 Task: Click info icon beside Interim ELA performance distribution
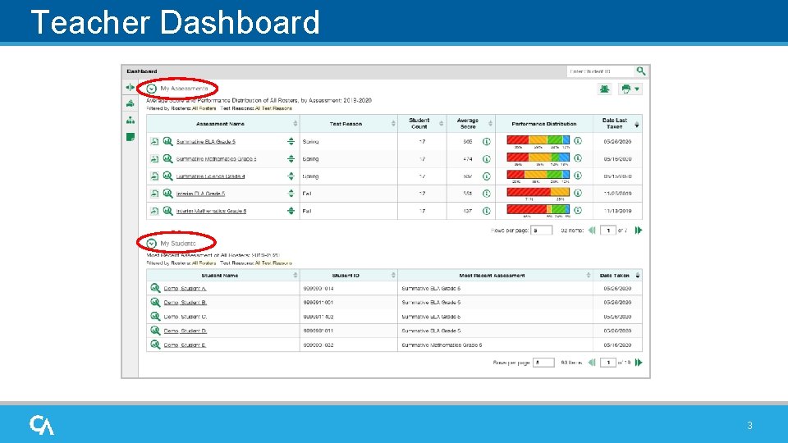[x=578, y=193]
